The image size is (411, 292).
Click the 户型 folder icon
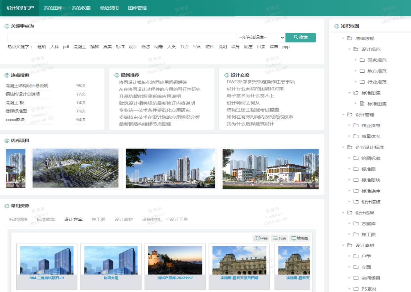click(x=356, y=256)
